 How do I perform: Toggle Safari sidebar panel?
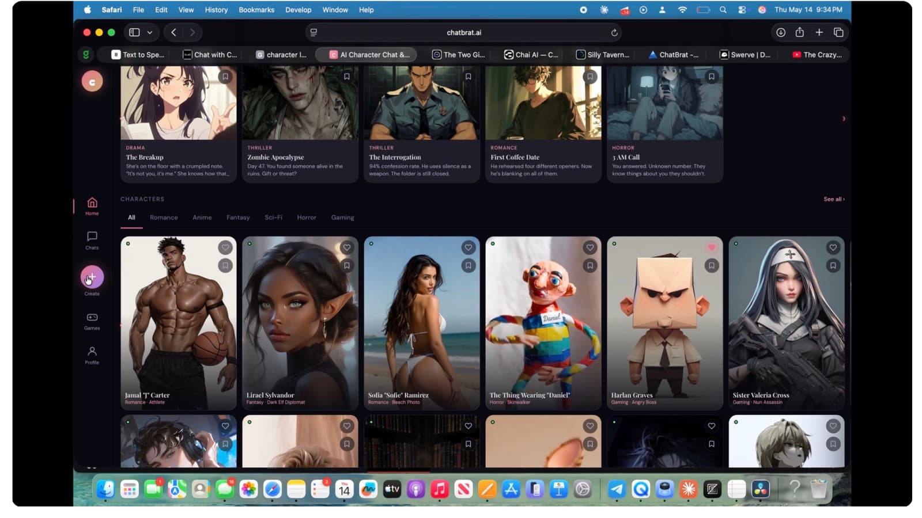(134, 32)
